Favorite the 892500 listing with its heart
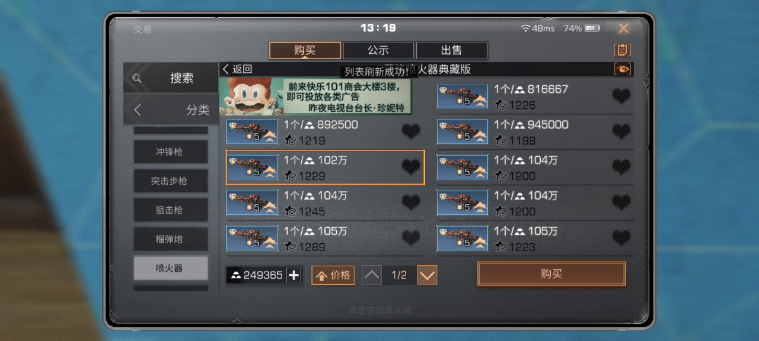This screenshot has height=341, width=759. [x=411, y=132]
